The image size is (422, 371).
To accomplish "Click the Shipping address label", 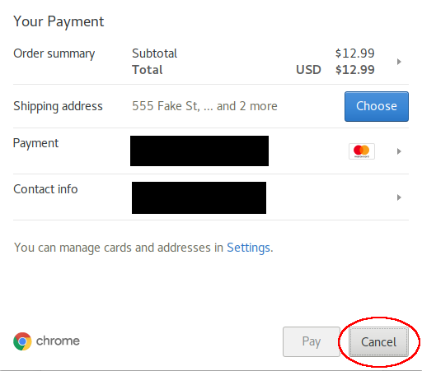I will (x=58, y=106).
